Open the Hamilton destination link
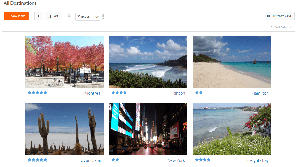This screenshot has height=167, width=299. (x=260, y=93)
